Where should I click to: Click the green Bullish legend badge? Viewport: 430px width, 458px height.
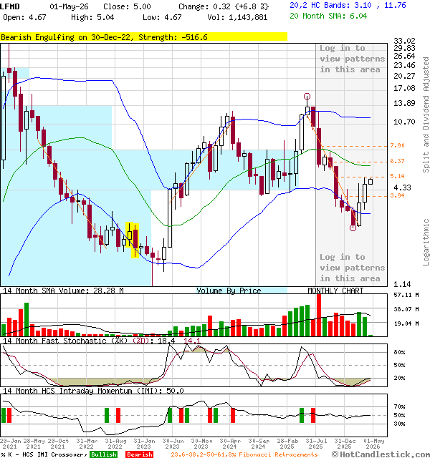(103, 454)
